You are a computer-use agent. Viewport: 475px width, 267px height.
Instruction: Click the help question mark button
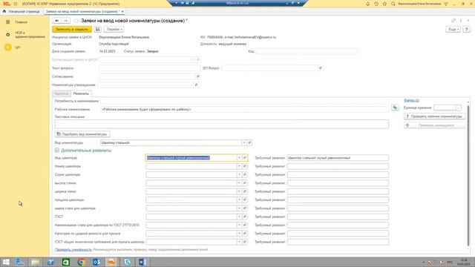tap(467, 30)
